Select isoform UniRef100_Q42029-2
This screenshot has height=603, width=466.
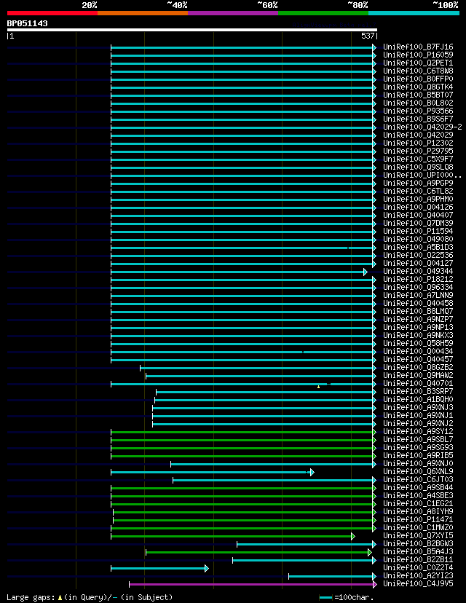(422, 127)
